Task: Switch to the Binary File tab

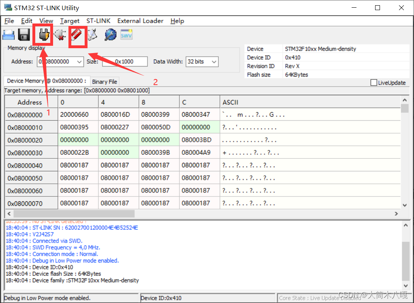Action: (105, 81)
